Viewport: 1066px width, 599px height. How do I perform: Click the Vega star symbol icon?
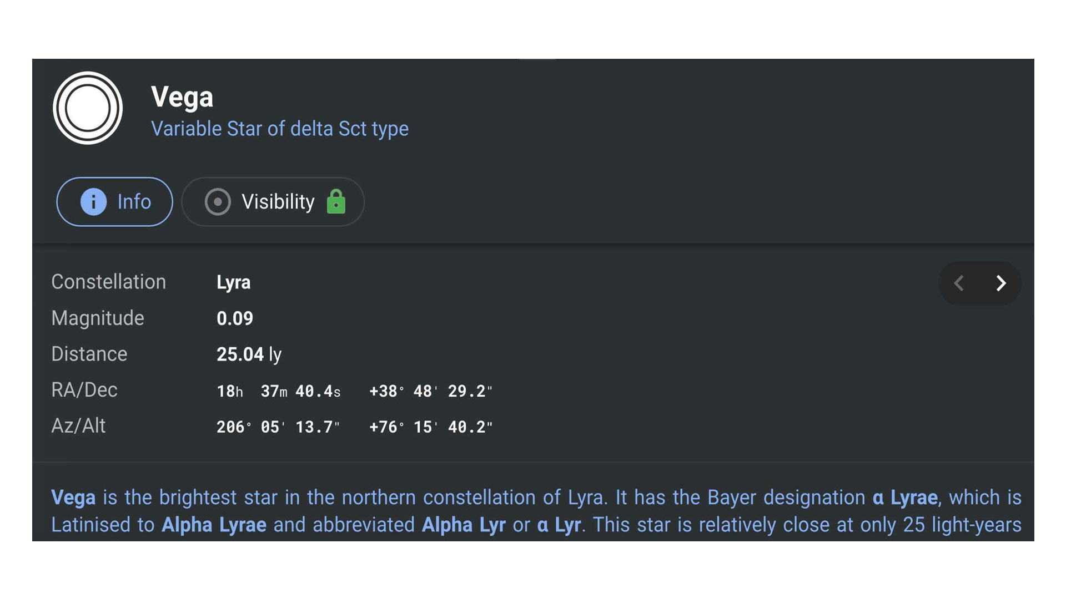tap(88, 108)
